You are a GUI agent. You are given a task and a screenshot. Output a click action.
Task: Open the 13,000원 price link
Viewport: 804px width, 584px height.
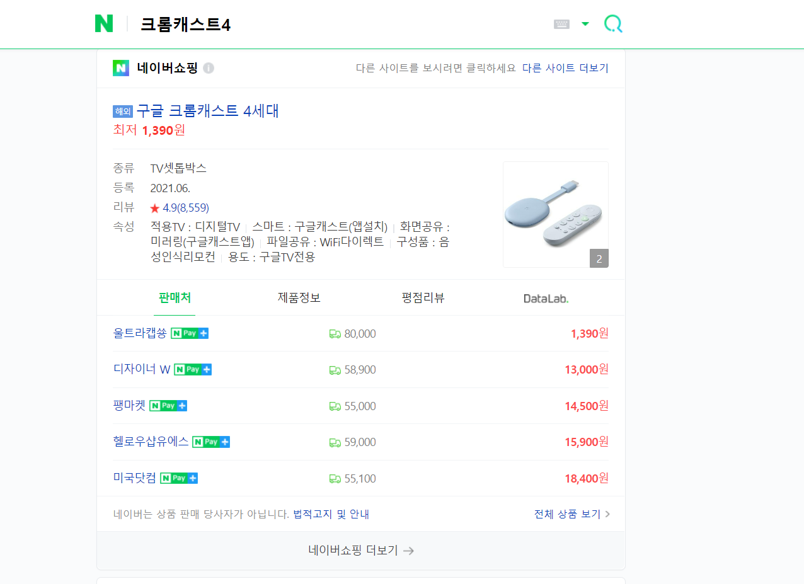point(587,369)
